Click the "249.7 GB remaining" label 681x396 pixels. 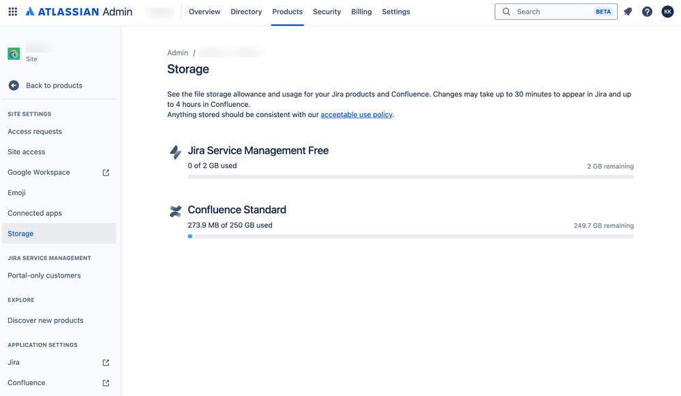tap(604, 225)
